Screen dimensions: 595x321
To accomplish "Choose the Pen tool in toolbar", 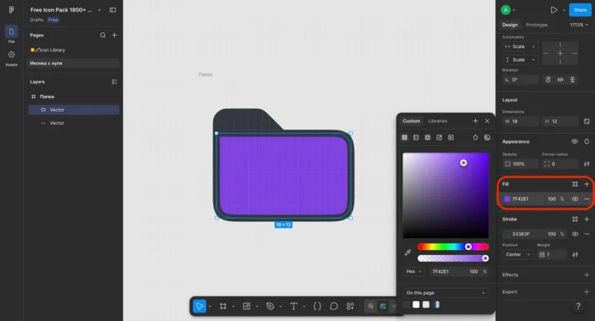I will [x=269, y=306].
